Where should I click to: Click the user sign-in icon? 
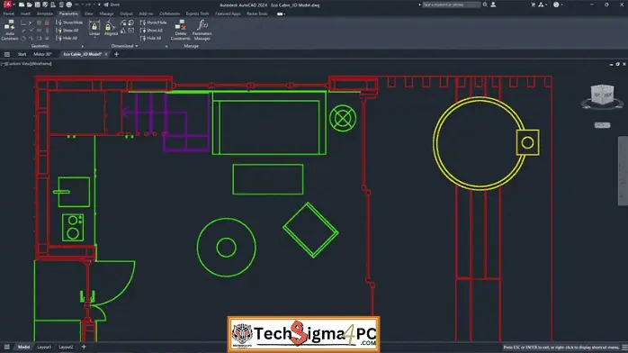(x=493, y=5)
